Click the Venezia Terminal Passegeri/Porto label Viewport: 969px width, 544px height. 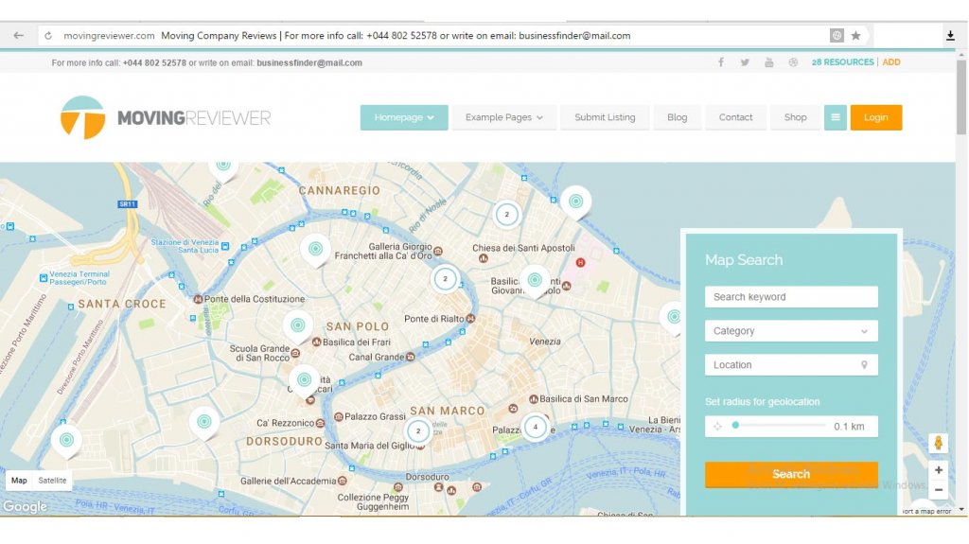(x=79, y=278)
